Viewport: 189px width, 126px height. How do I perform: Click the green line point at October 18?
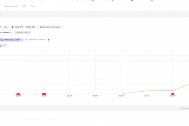[147, 91]
